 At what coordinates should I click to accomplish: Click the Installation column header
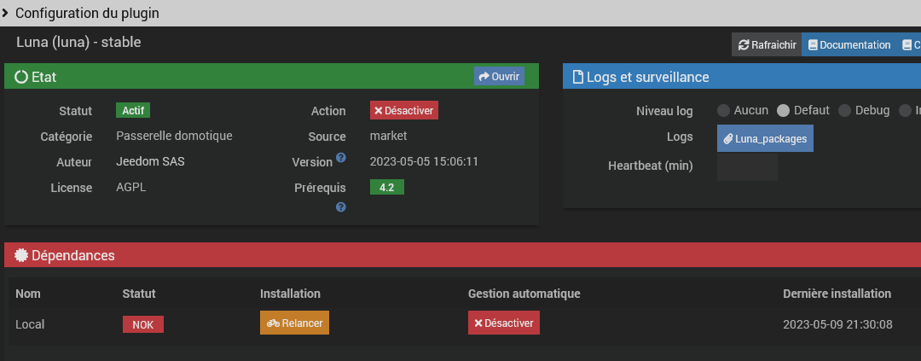point(290,294)
